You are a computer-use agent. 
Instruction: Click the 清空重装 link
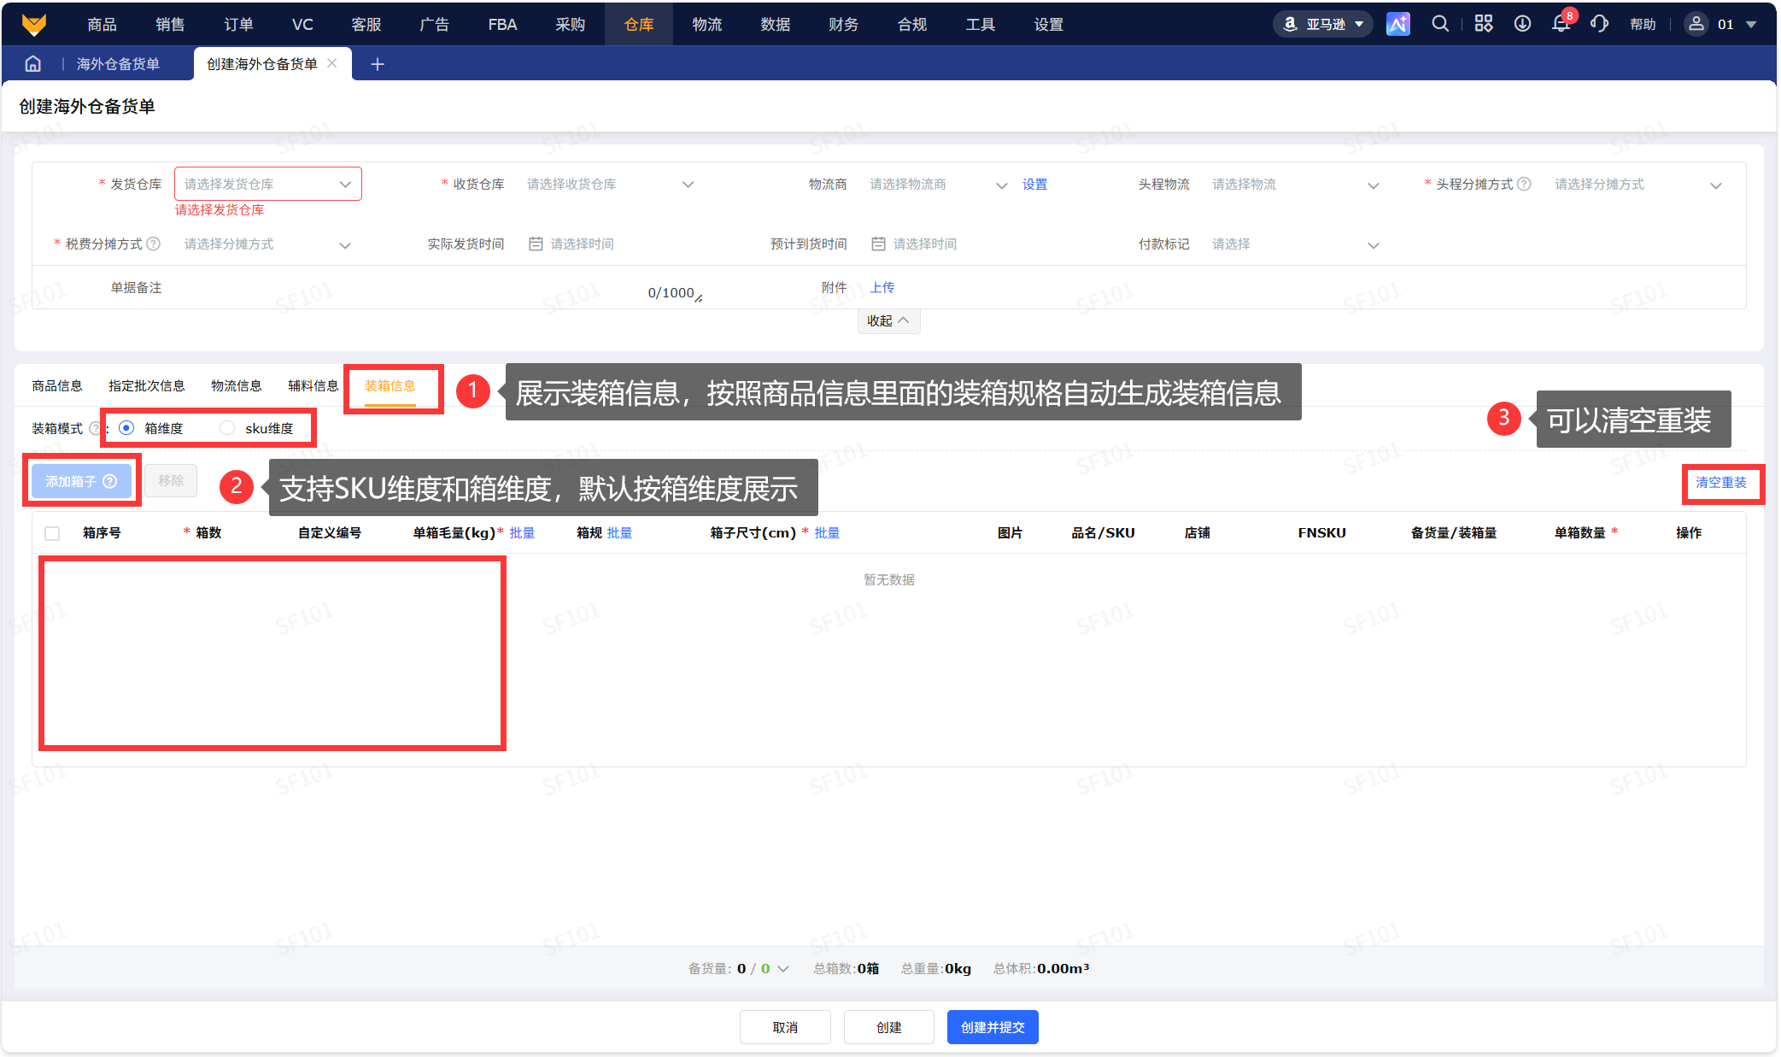(1721, 482)
